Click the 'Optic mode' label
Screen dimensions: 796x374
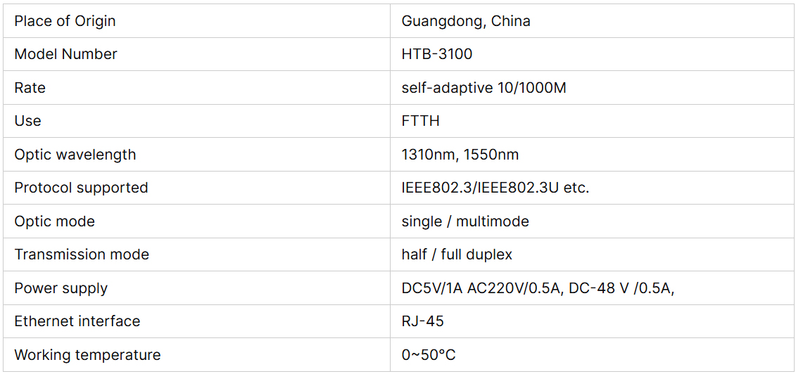(54, 221)
